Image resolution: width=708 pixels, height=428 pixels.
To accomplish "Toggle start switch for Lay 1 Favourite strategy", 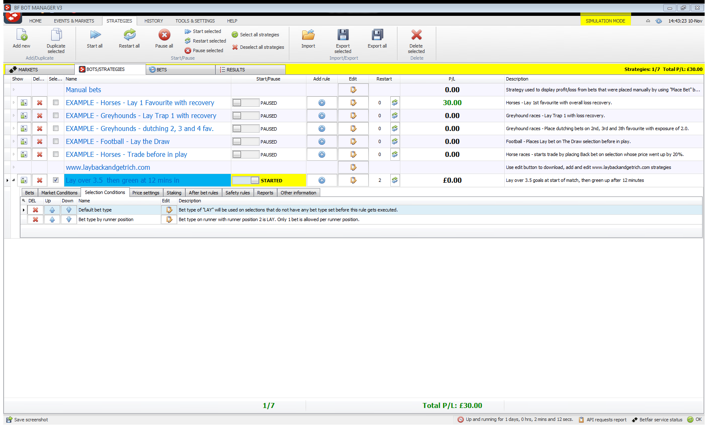I will (x=246, y=103).
